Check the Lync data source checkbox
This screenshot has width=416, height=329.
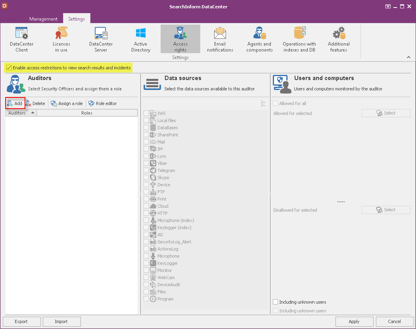[146, 156]
